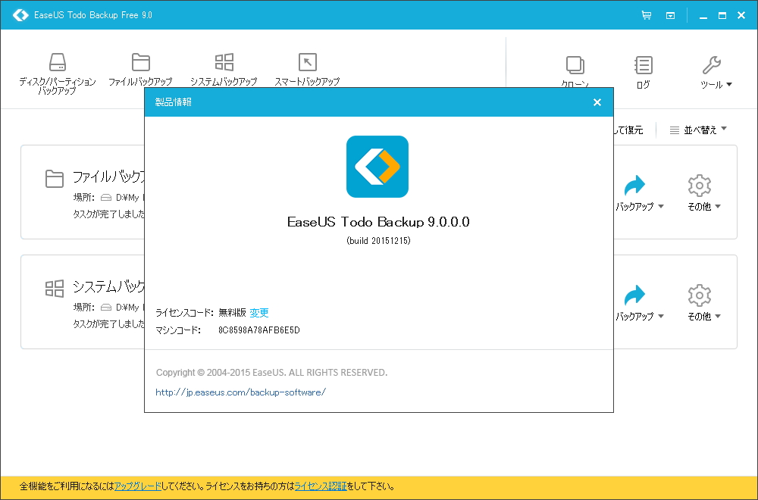Click the mail/feedback icon in titlebar
Screen dimensions: 758x500
[670, 14]
